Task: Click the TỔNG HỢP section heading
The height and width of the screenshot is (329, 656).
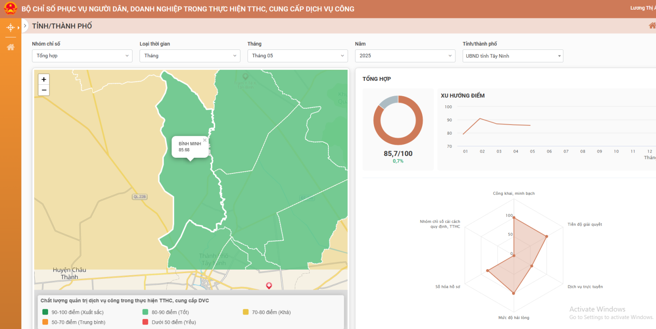Action: (377, 79)
